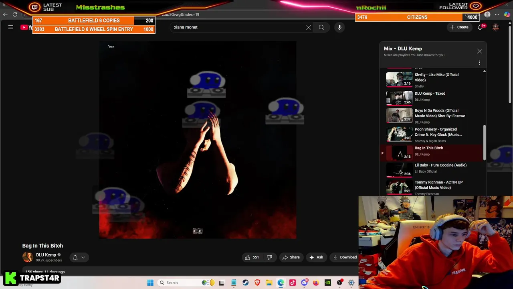Click the 90.7K subscribers text

coord(49,261)
